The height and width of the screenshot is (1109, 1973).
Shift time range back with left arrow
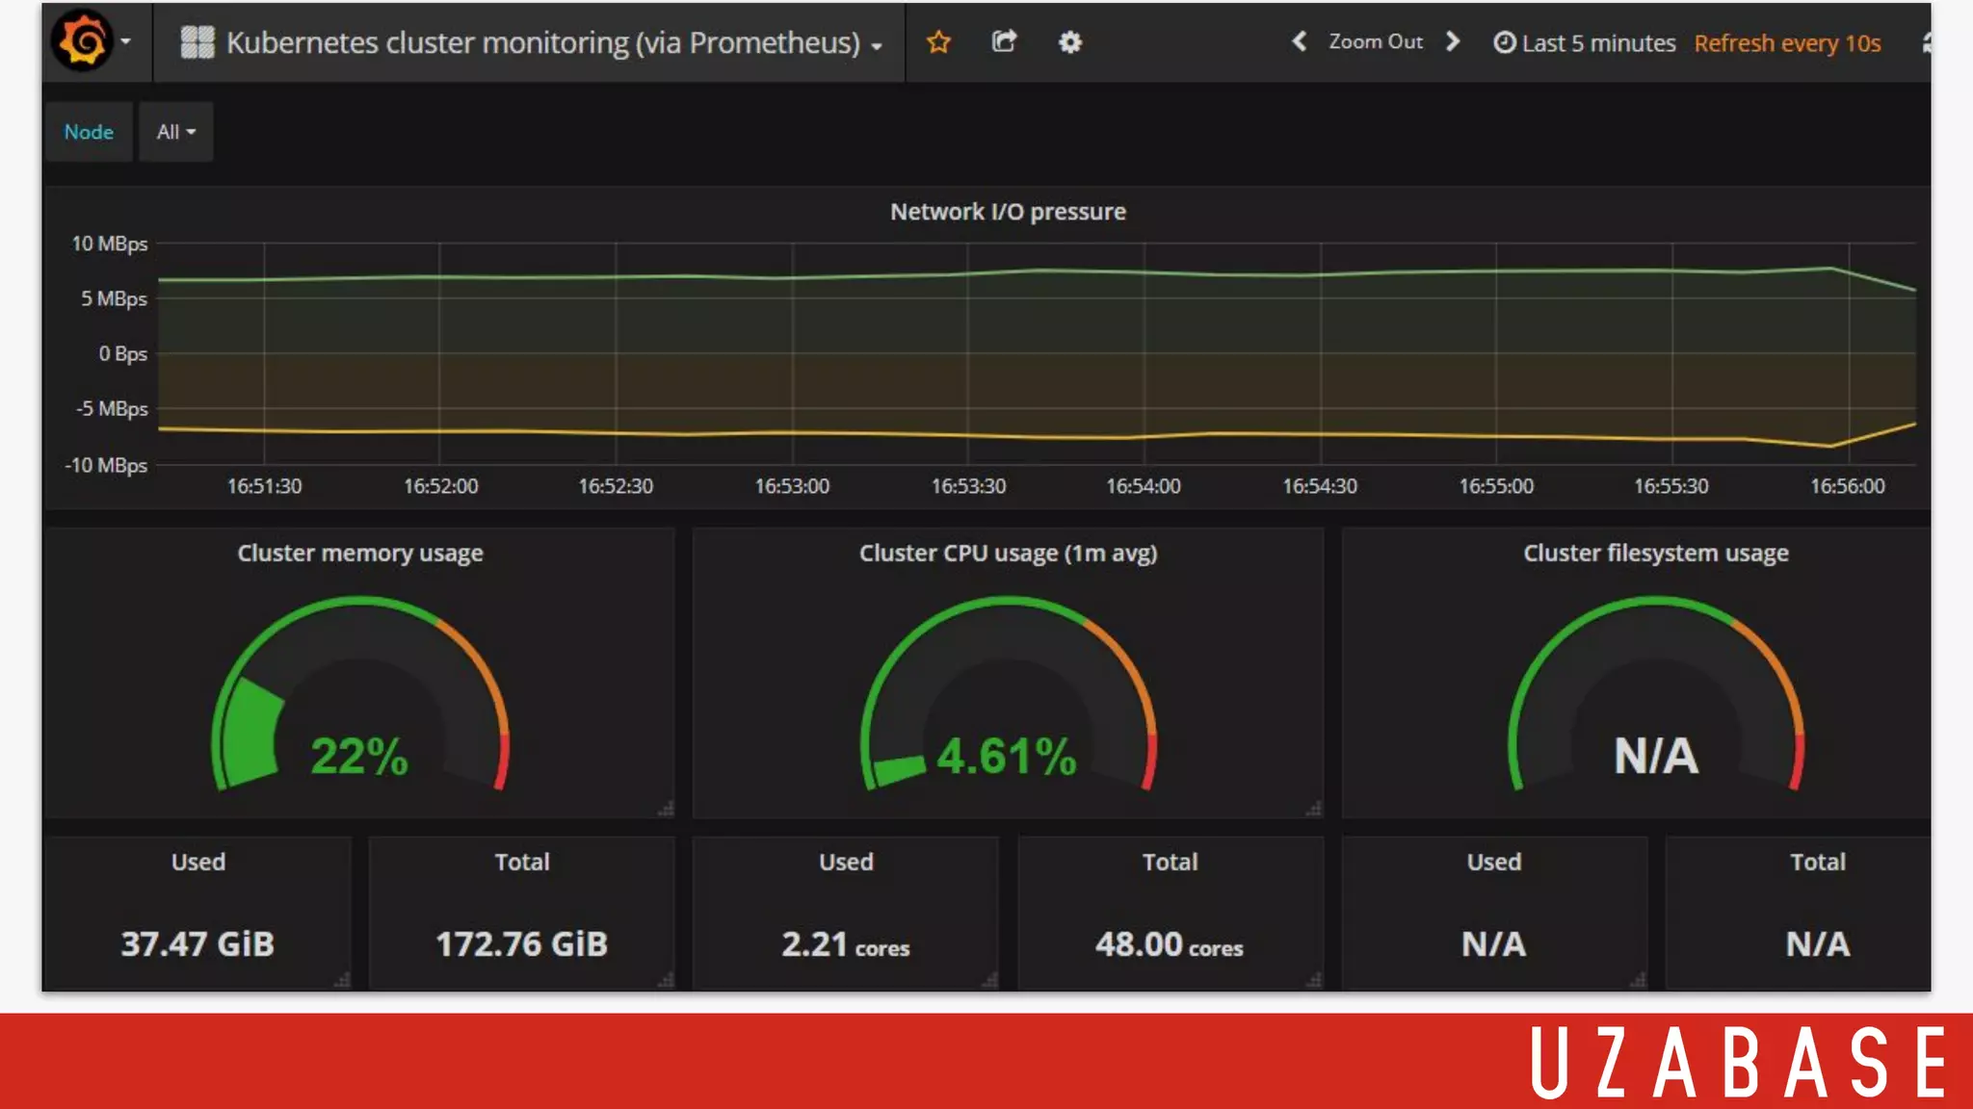tap(1299, 41)
